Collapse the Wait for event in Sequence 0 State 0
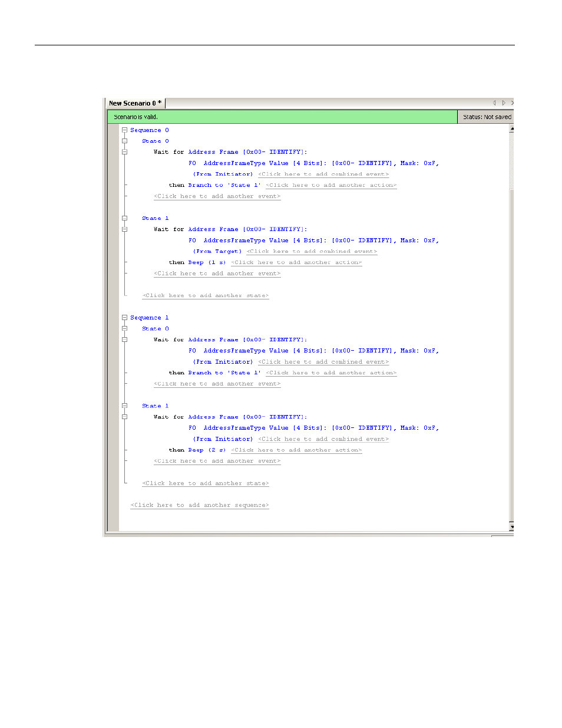Screen dimensions: 562x728 point(125,152)
